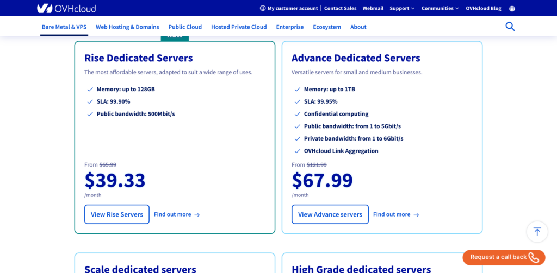Click 'SLA: 99.95%' text
This screenshot has height=273, width=557.
tap(321, 101)
